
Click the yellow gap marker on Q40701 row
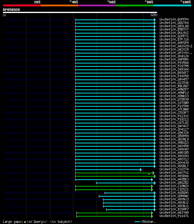[149, 174]
